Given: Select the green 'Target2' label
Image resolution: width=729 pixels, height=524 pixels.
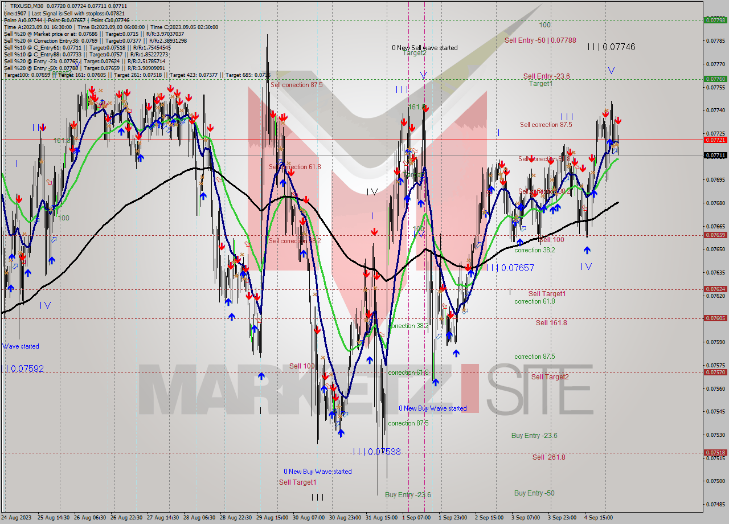Looking at the screenshot, I should pos(414,53).
